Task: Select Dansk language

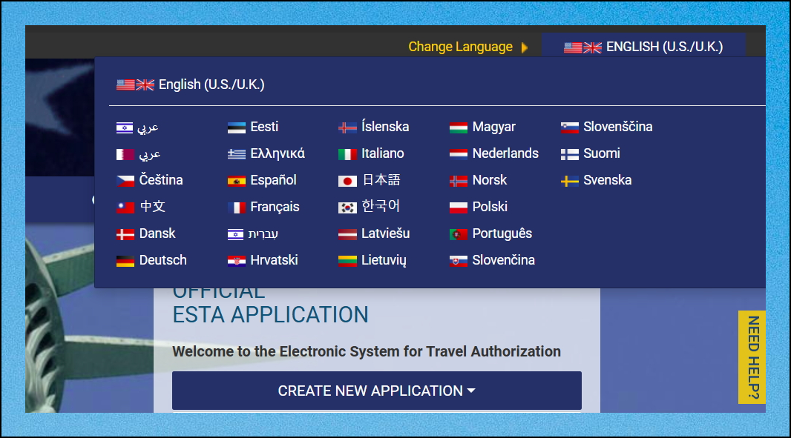Action: point(157,233)
